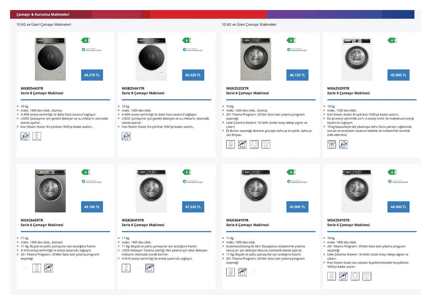Click Home Connect logo on WGK252ZXTR card
This screenshot has height=305, width=431.
pyautogui.click(x=297, y=50)
